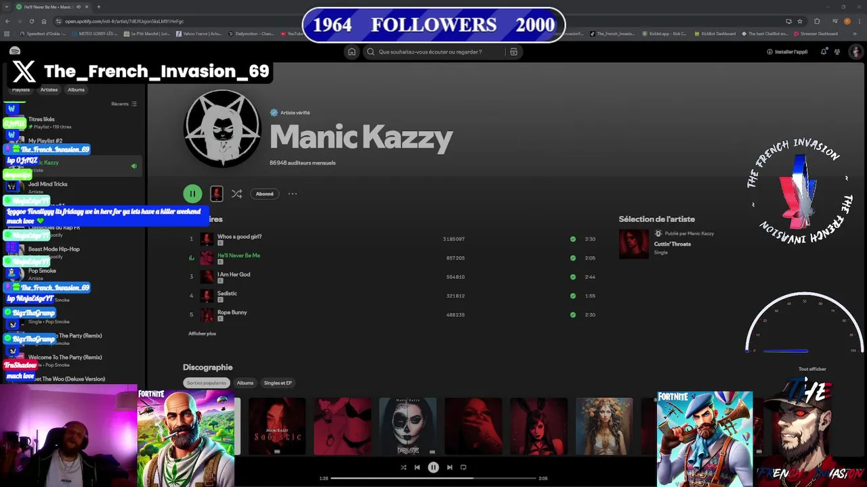Open flower-crown woman album cover
The height and width of the screenshot is (487, 867).
pos(604,426)
